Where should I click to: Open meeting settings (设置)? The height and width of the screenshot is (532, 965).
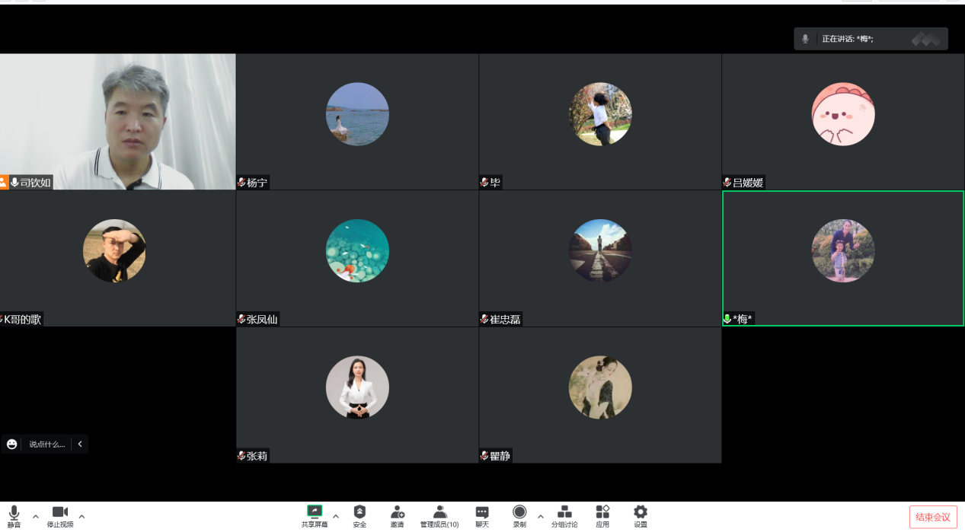tap(641, 515)
